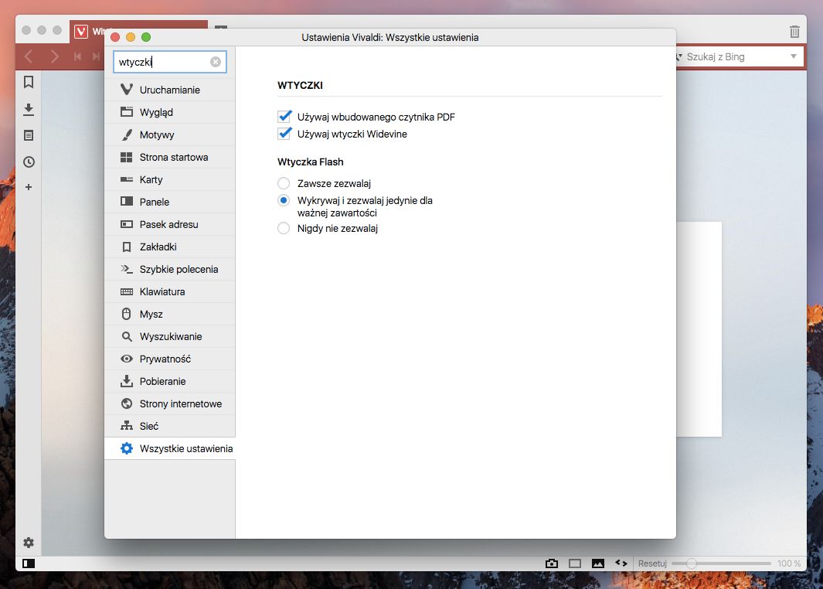Click the Szybkie polecenia prompt icon
The width and height of the screenshot is (823, 589).
(x=127, y=269)
